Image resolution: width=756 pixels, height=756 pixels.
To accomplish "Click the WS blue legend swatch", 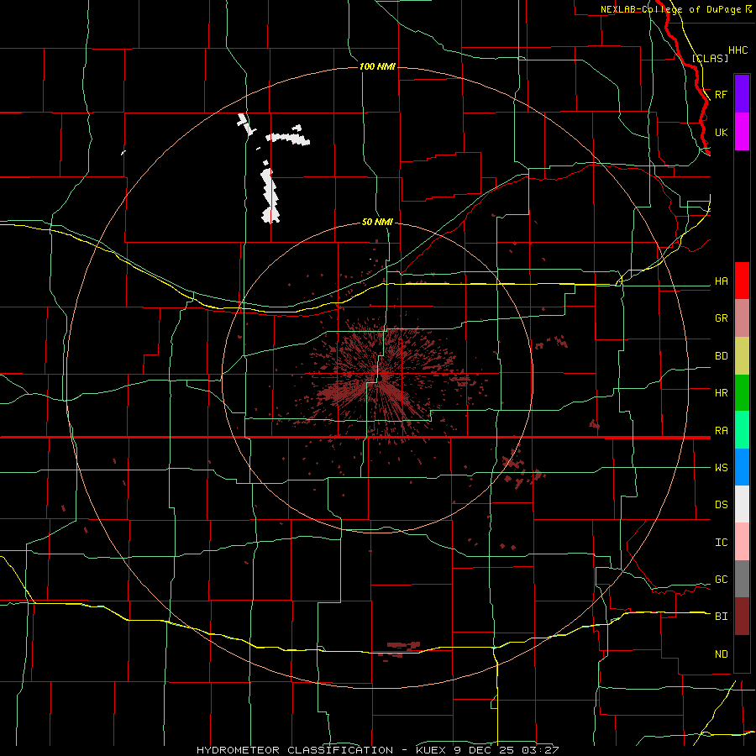I will (742, 467).
